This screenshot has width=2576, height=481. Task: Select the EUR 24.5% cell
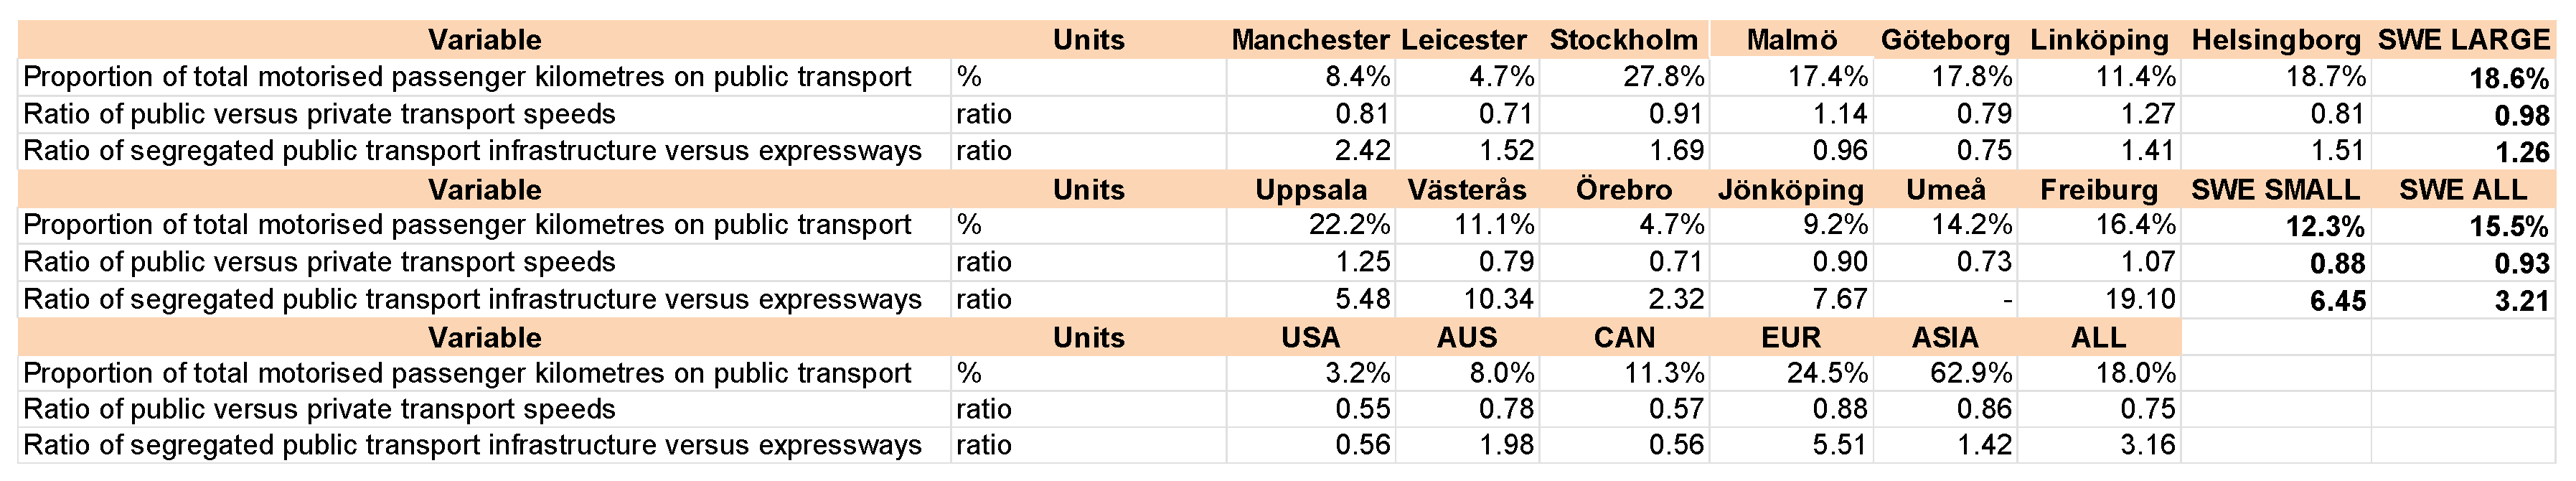point(1791,373)
